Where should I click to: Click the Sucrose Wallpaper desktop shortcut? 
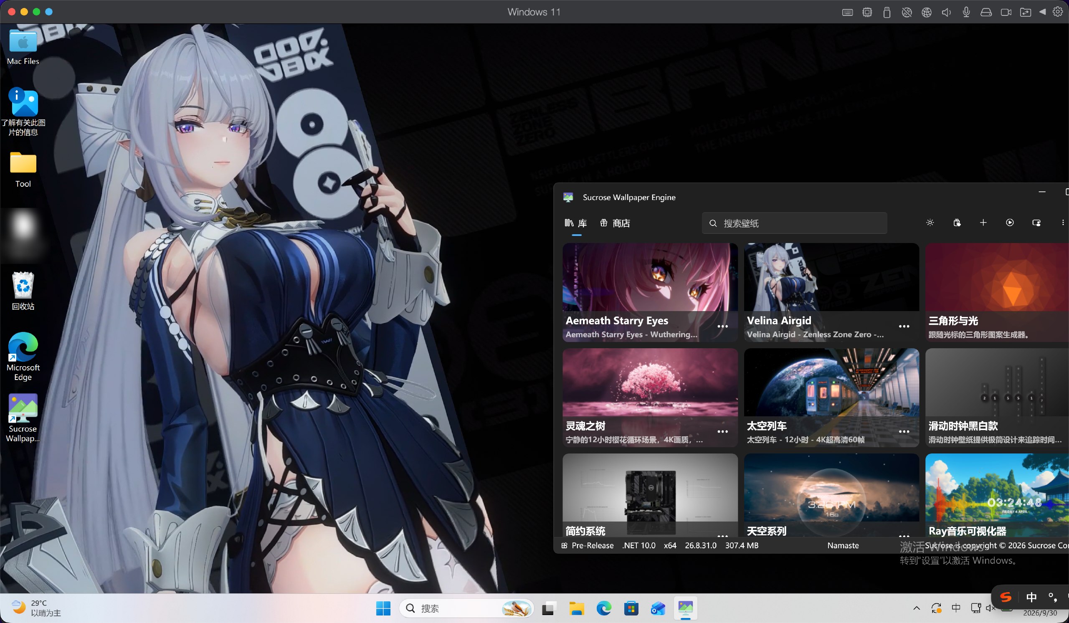click(23, 418)
